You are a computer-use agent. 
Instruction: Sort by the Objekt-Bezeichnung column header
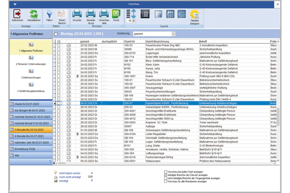(x=157, y=42)
